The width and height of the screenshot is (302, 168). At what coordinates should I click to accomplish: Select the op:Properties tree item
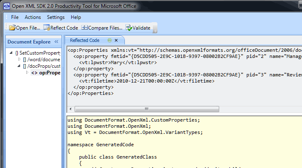46,73
